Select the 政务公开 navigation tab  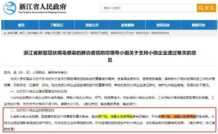point(92,25)
